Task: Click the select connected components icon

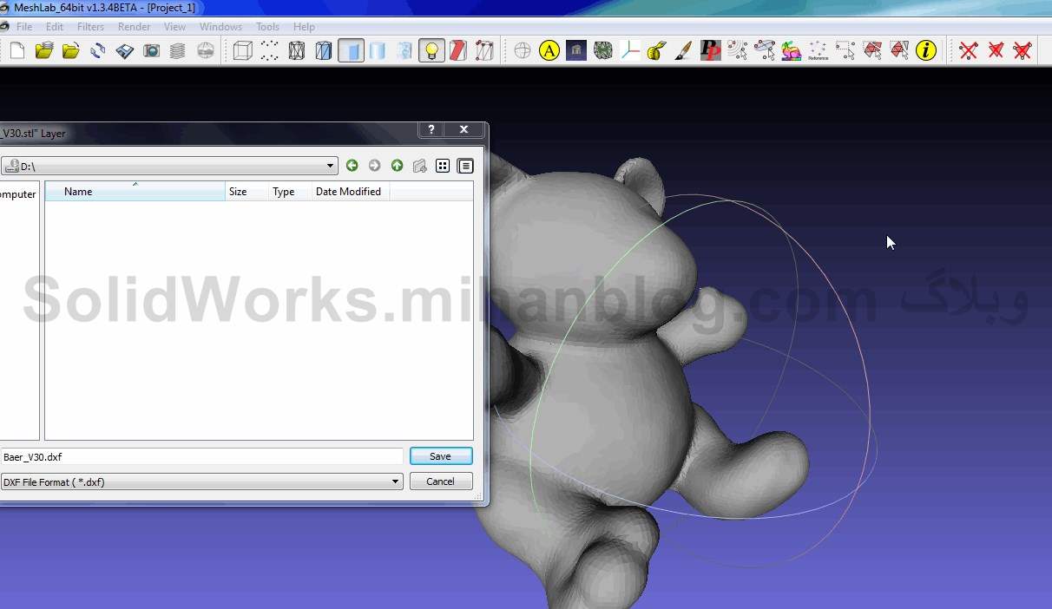Action: (765, 51)
